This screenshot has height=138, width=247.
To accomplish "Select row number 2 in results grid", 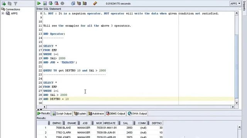I will [x=42, y=132].
